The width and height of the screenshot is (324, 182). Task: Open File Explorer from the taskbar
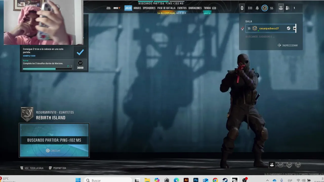click(147, 180)
